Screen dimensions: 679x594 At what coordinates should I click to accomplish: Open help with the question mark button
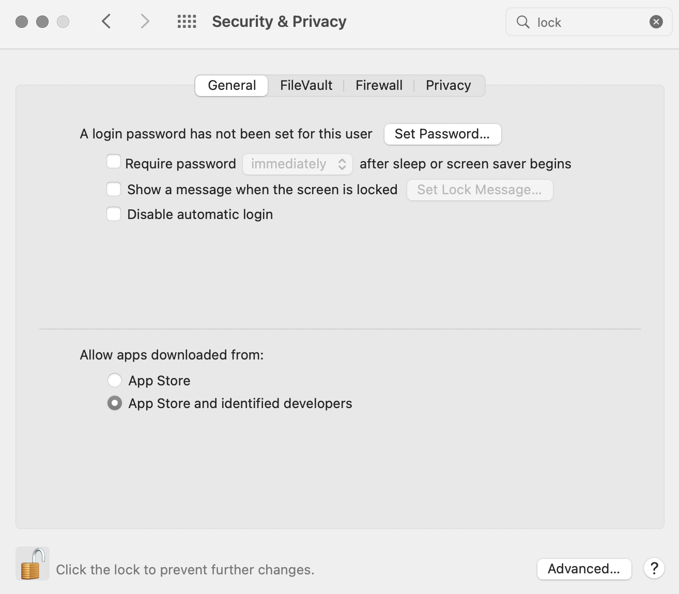tap(654, 569)
